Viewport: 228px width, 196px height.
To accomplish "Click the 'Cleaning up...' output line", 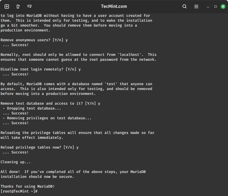I will tap(16, 162).
